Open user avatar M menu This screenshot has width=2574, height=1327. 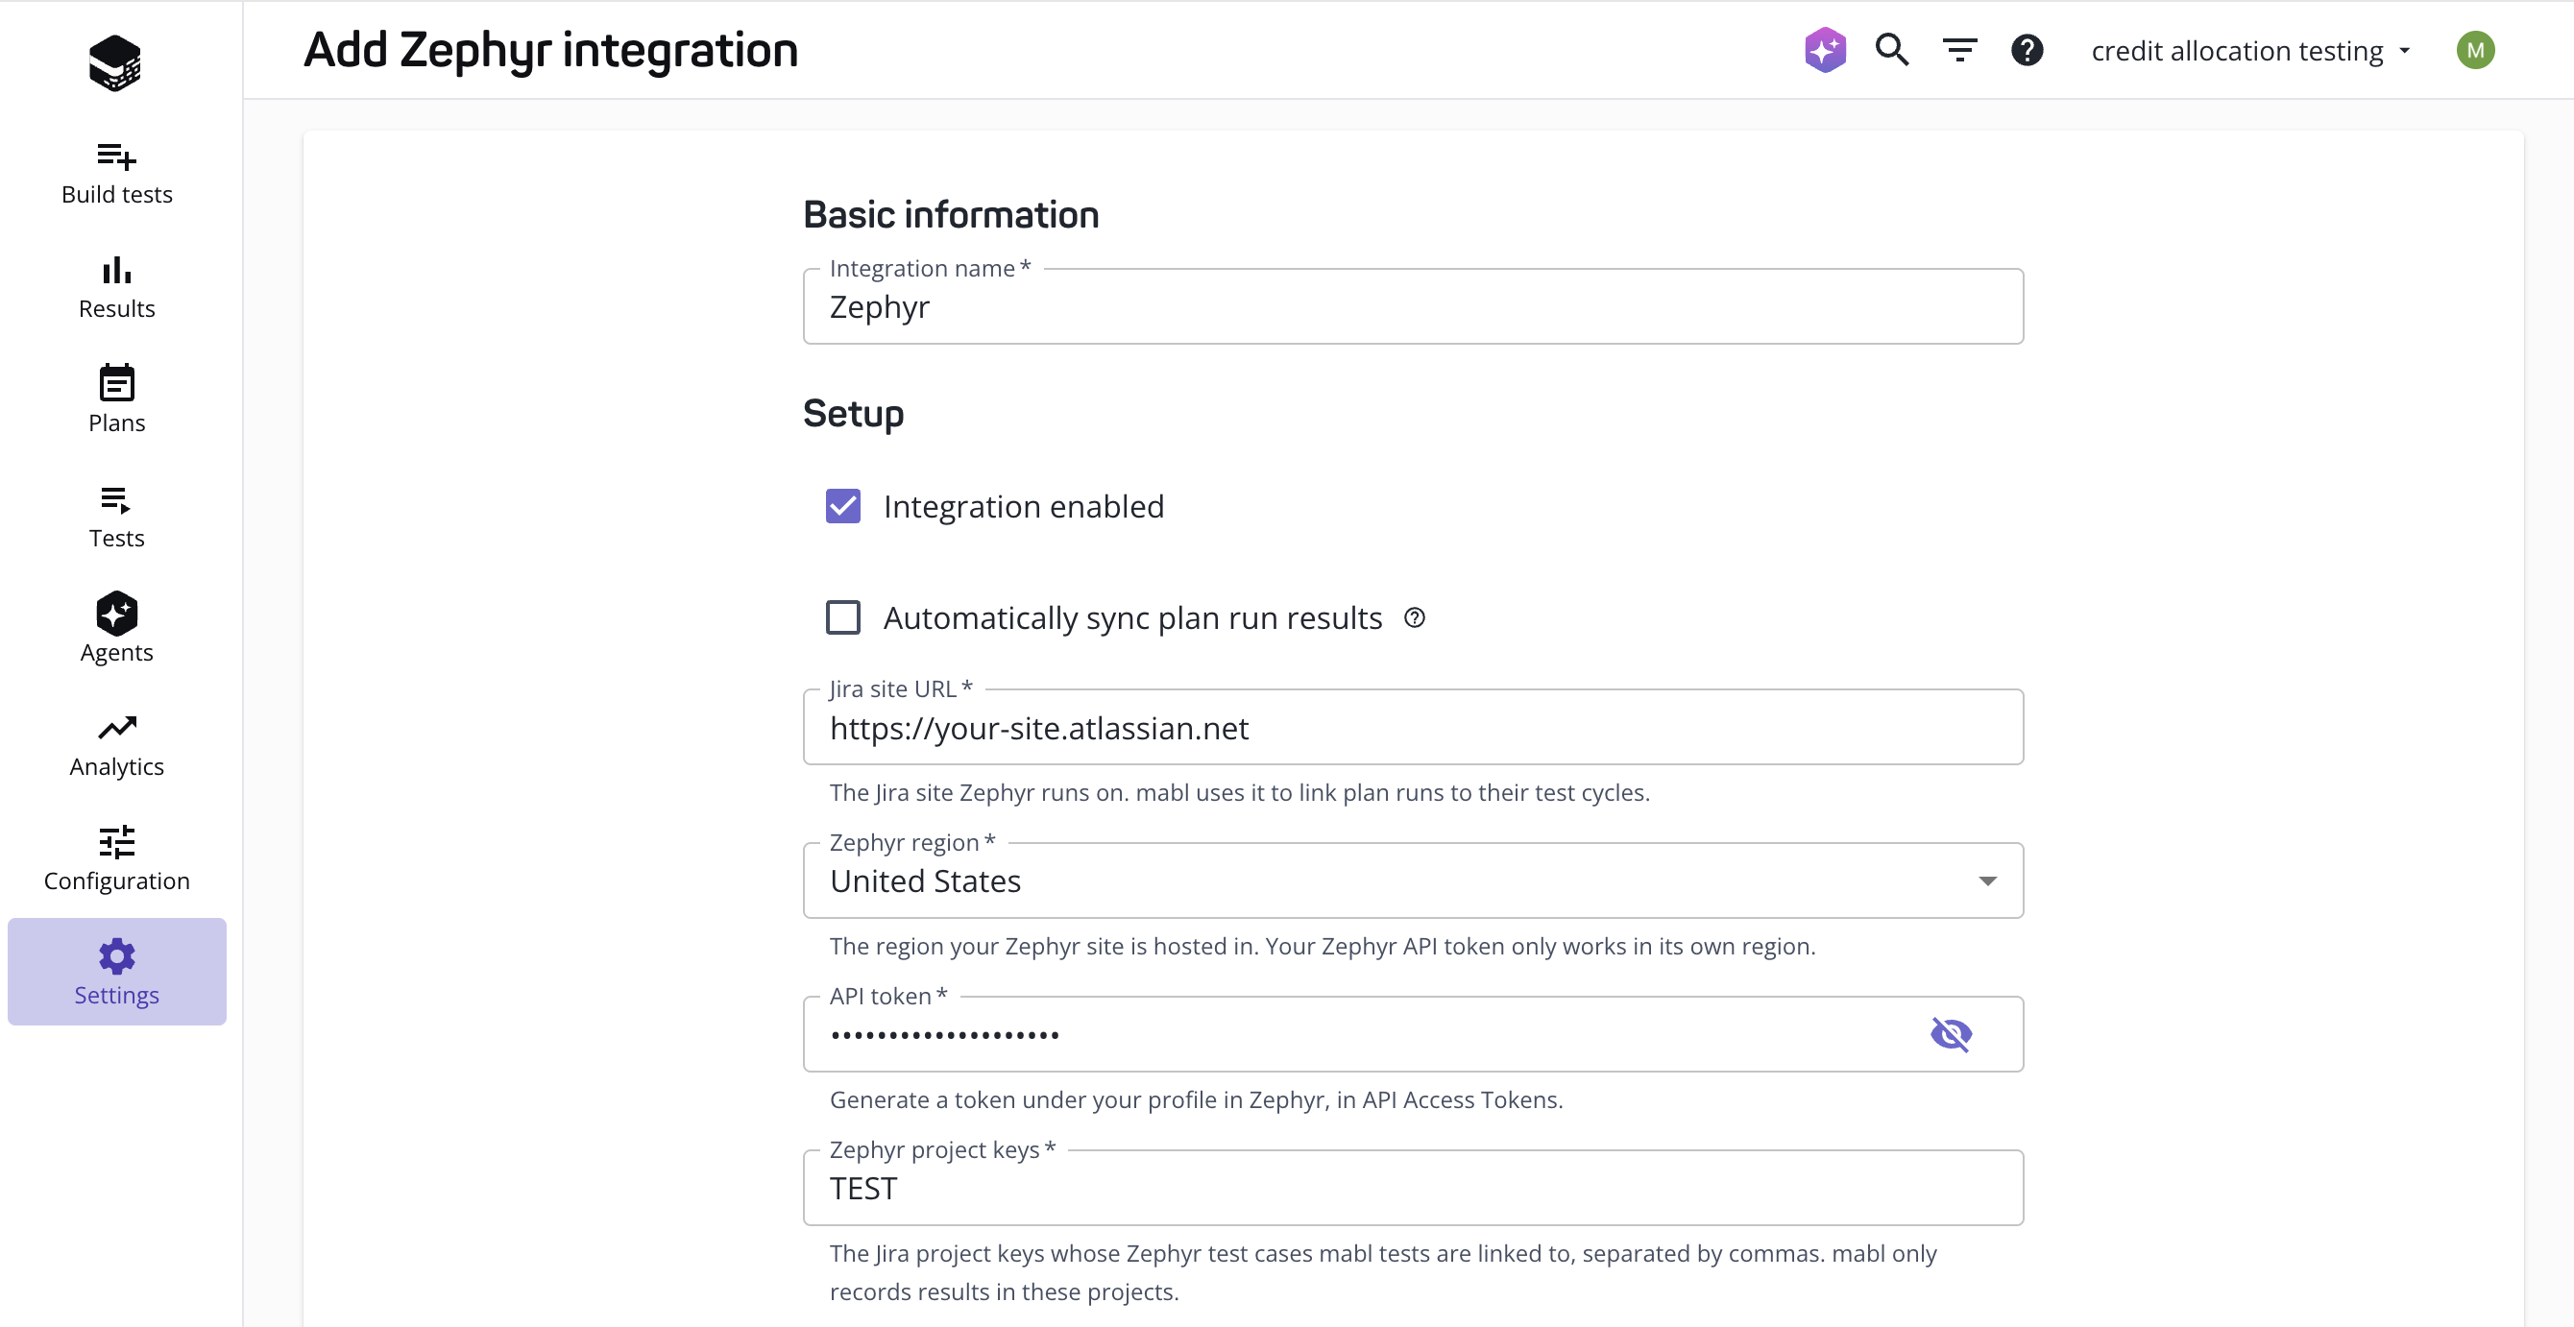pyautogui.click(x=2475, y=50)
